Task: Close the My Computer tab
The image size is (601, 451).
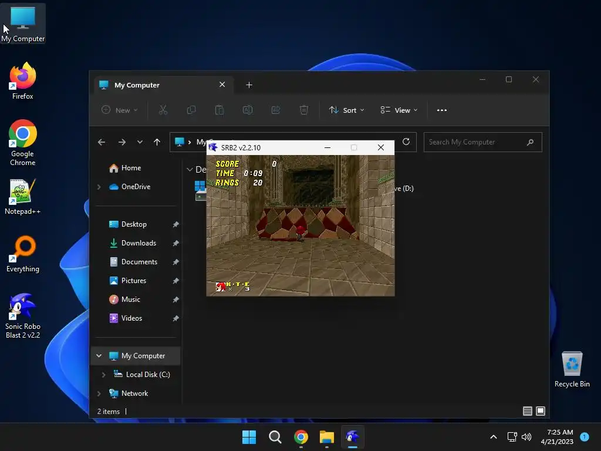Action: (222, 85)
